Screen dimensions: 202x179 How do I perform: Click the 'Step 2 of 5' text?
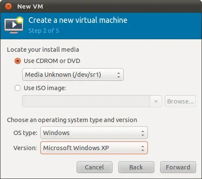point(44,31)
